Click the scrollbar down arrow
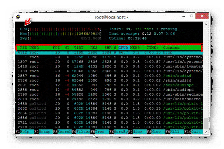Screen dimensions: 224x149 tap(206, 132)
